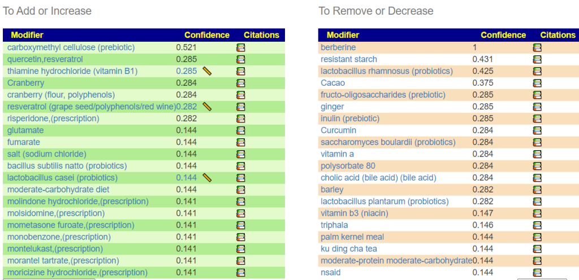The height and width of the screenshot is (280, 579).
Task: Open citations icon for nsaid row
Action: tap(537, 273)
